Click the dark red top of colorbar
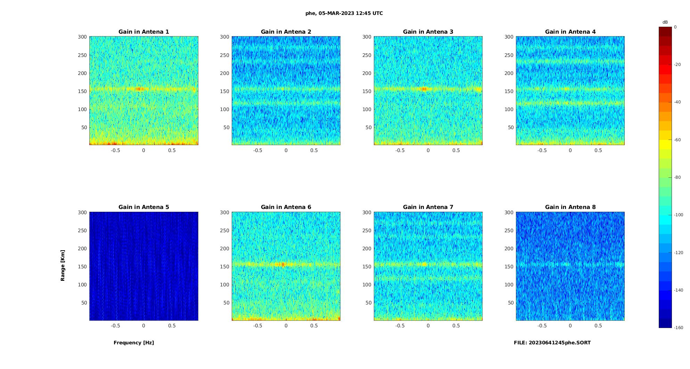 point(665,32)
